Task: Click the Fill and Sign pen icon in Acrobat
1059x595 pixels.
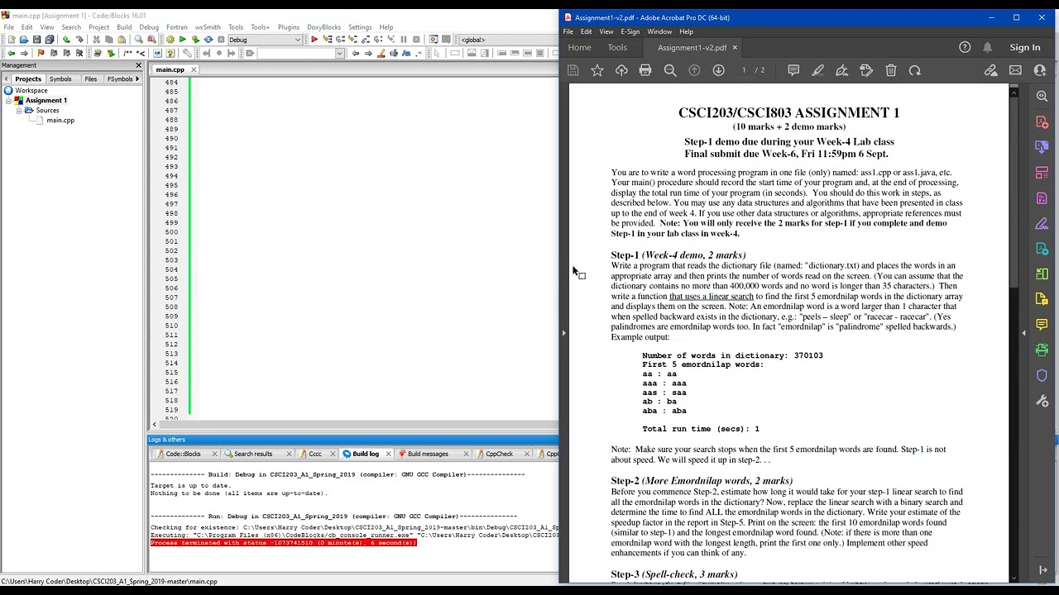Action: 841,71
